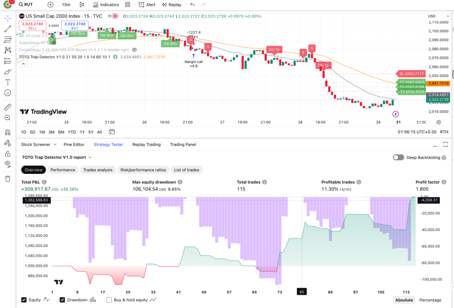The height and width of the screenshot is (308, 454).
Task: Start bar Replay mode
Action: (171, 5)
